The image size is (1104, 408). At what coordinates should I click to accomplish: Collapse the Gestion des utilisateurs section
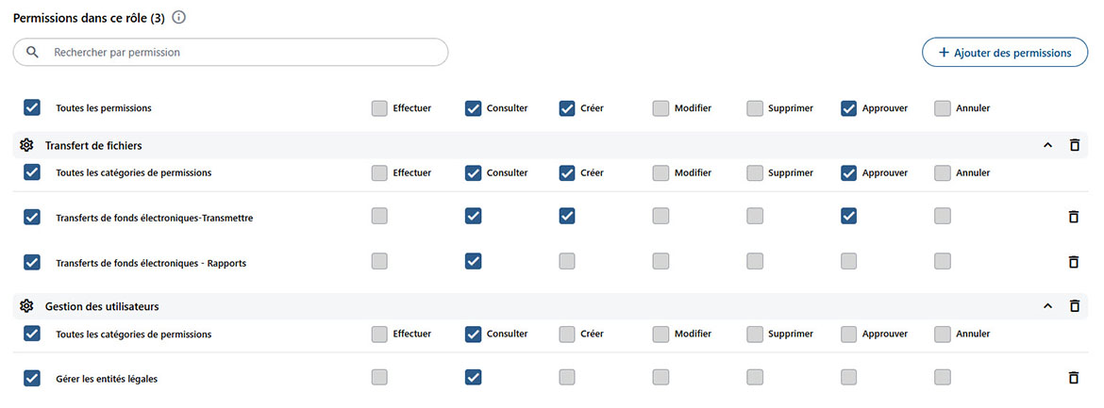(1047, 306)
